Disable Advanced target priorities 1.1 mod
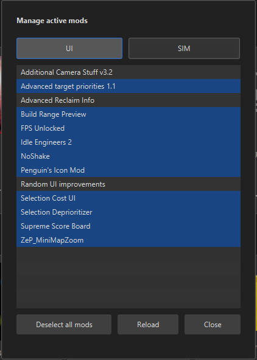257x360 pixels. 128,86
